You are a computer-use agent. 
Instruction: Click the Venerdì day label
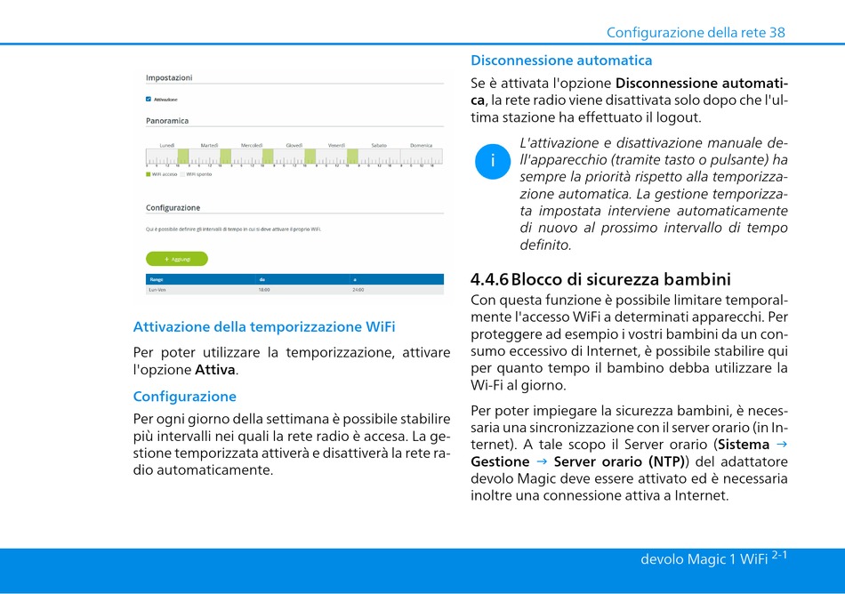[337, 146]
